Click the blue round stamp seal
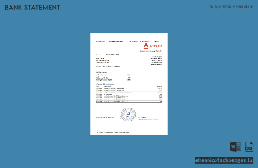This screenshot has height=168, width=258. click(x=128, y=115)
